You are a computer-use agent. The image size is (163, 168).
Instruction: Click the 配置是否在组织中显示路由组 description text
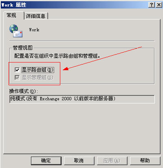pyautogui.click(x=57, y=56)
